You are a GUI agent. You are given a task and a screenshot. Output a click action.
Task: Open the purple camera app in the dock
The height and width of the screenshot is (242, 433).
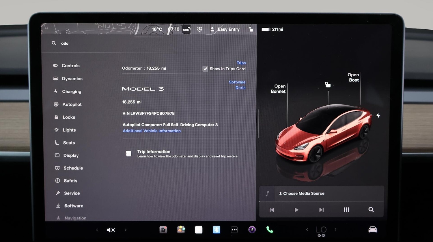click(252, 230)
